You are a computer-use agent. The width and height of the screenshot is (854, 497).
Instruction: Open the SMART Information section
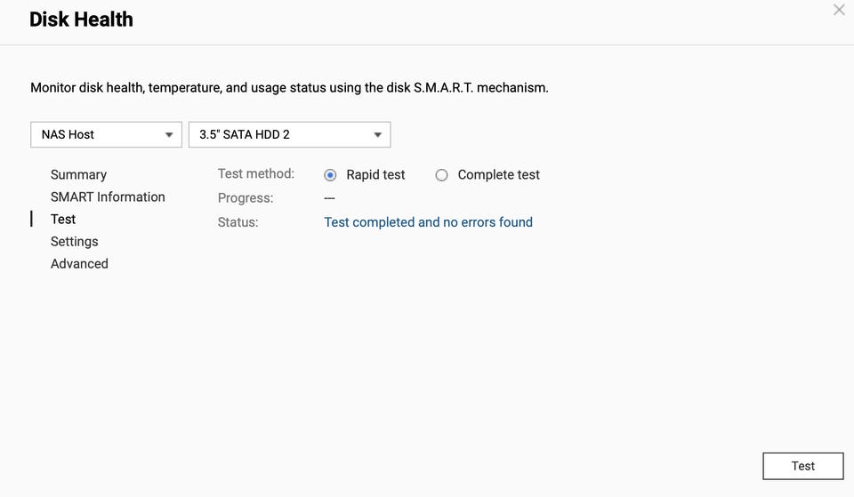[108, 197]
